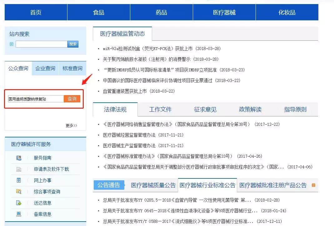
Task: Open the 药品 menu item
Action: (x=161, y=12)
